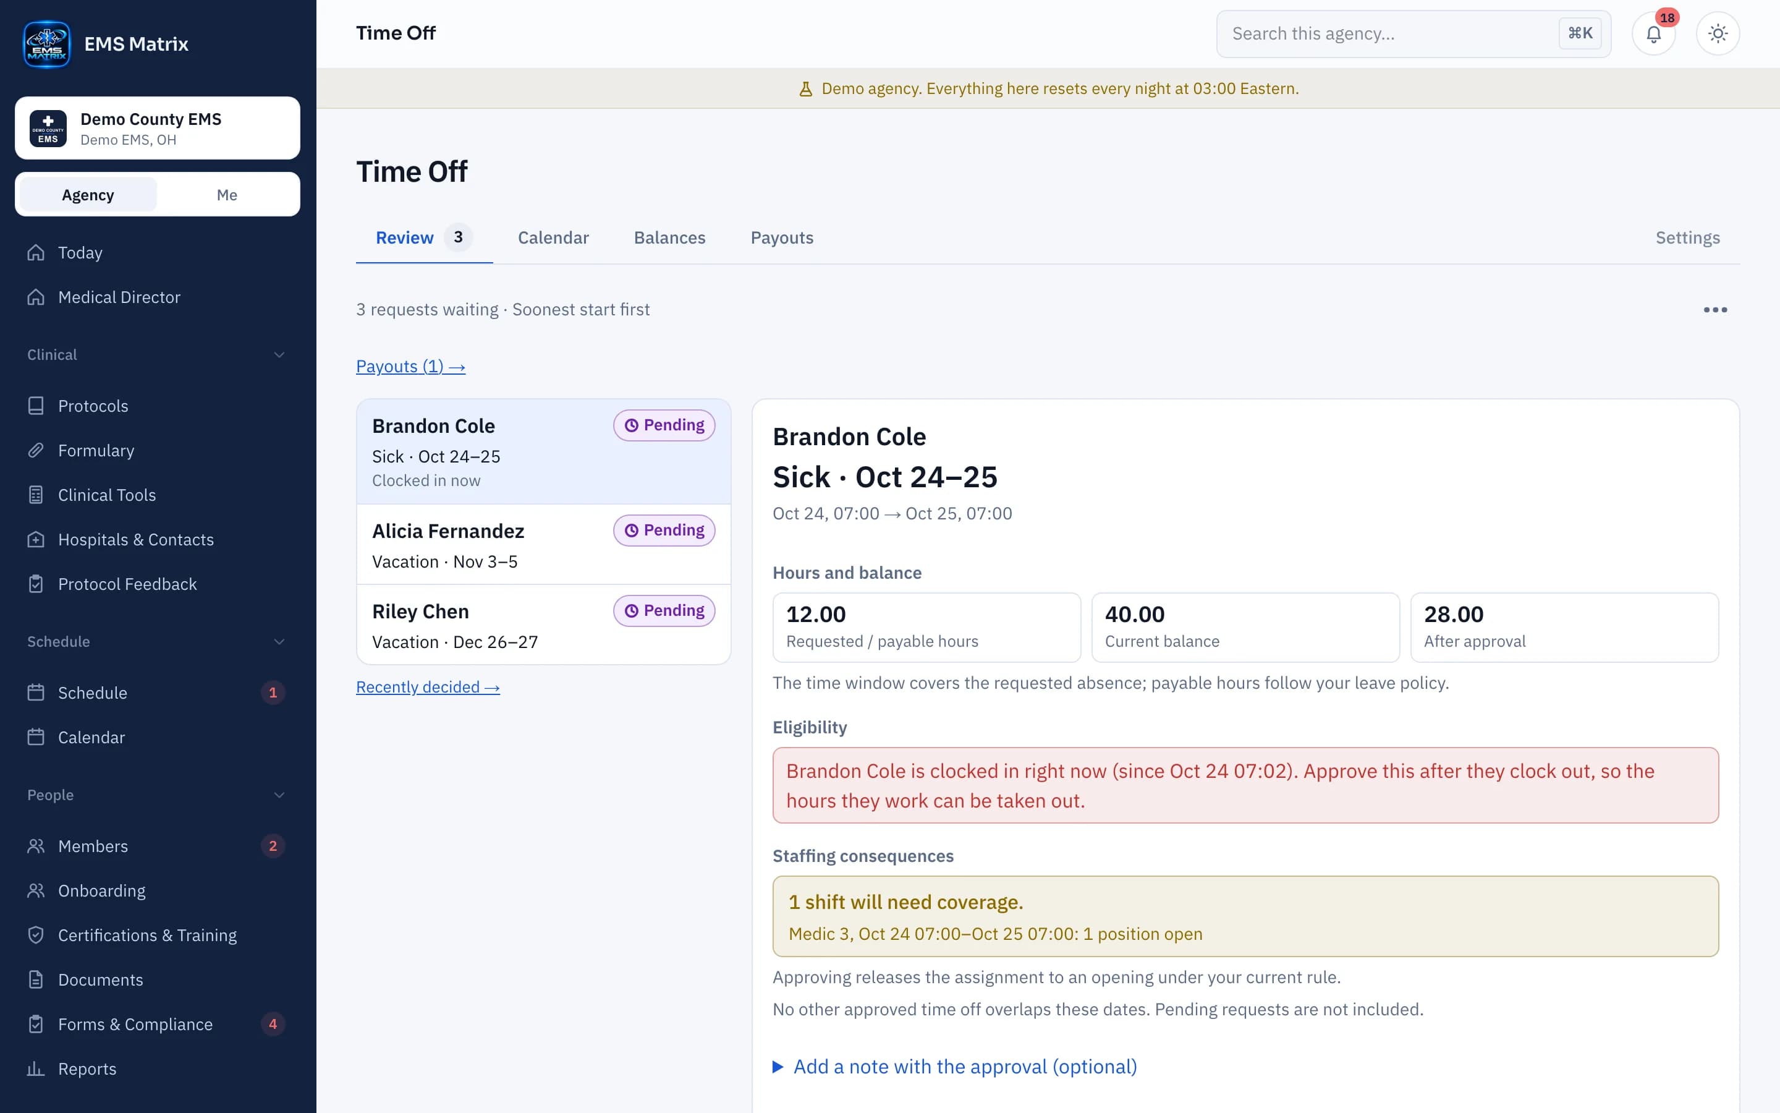Open Certifications & Training page

[x=158, y=936]
